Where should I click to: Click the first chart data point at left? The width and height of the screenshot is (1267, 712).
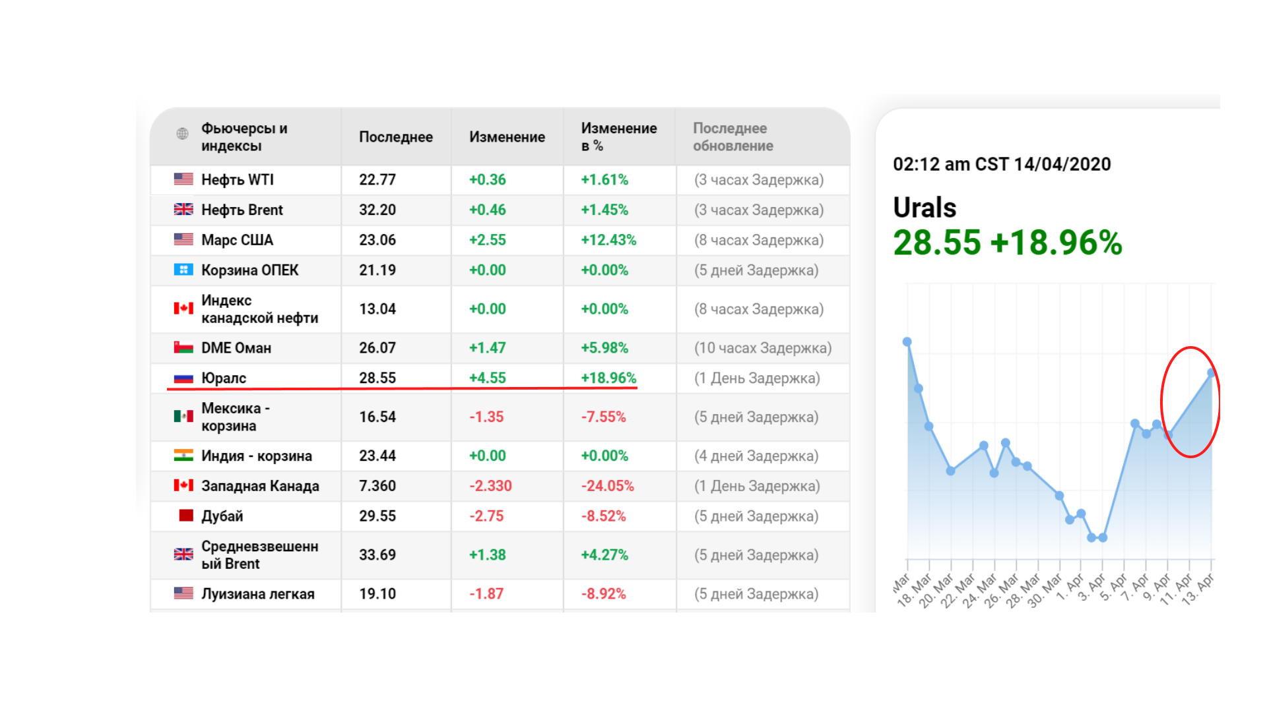[907, 342]
